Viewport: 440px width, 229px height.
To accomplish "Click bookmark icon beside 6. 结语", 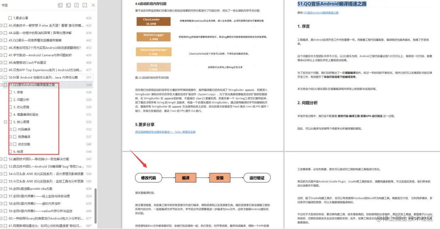I will [x=10, y=152].
